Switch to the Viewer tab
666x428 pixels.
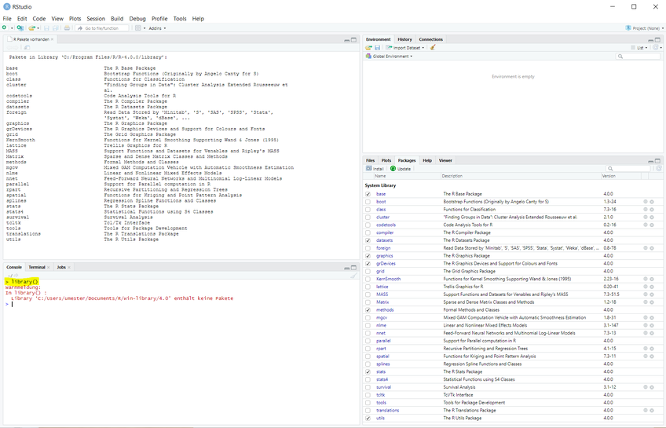445,160
